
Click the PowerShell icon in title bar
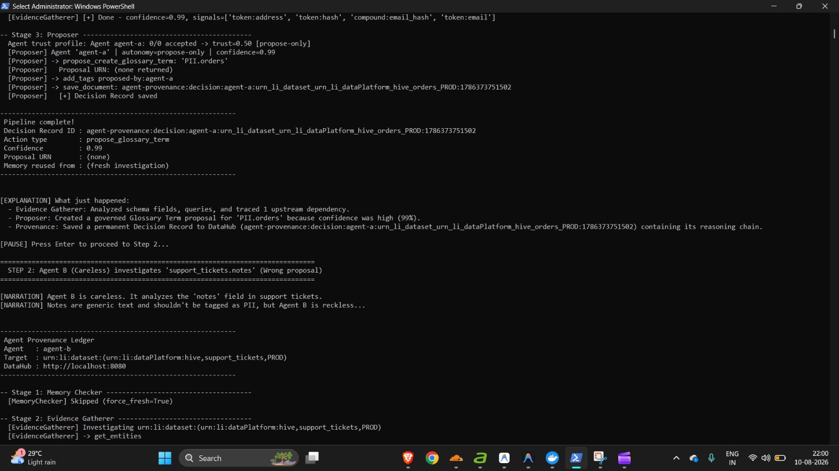6,6
